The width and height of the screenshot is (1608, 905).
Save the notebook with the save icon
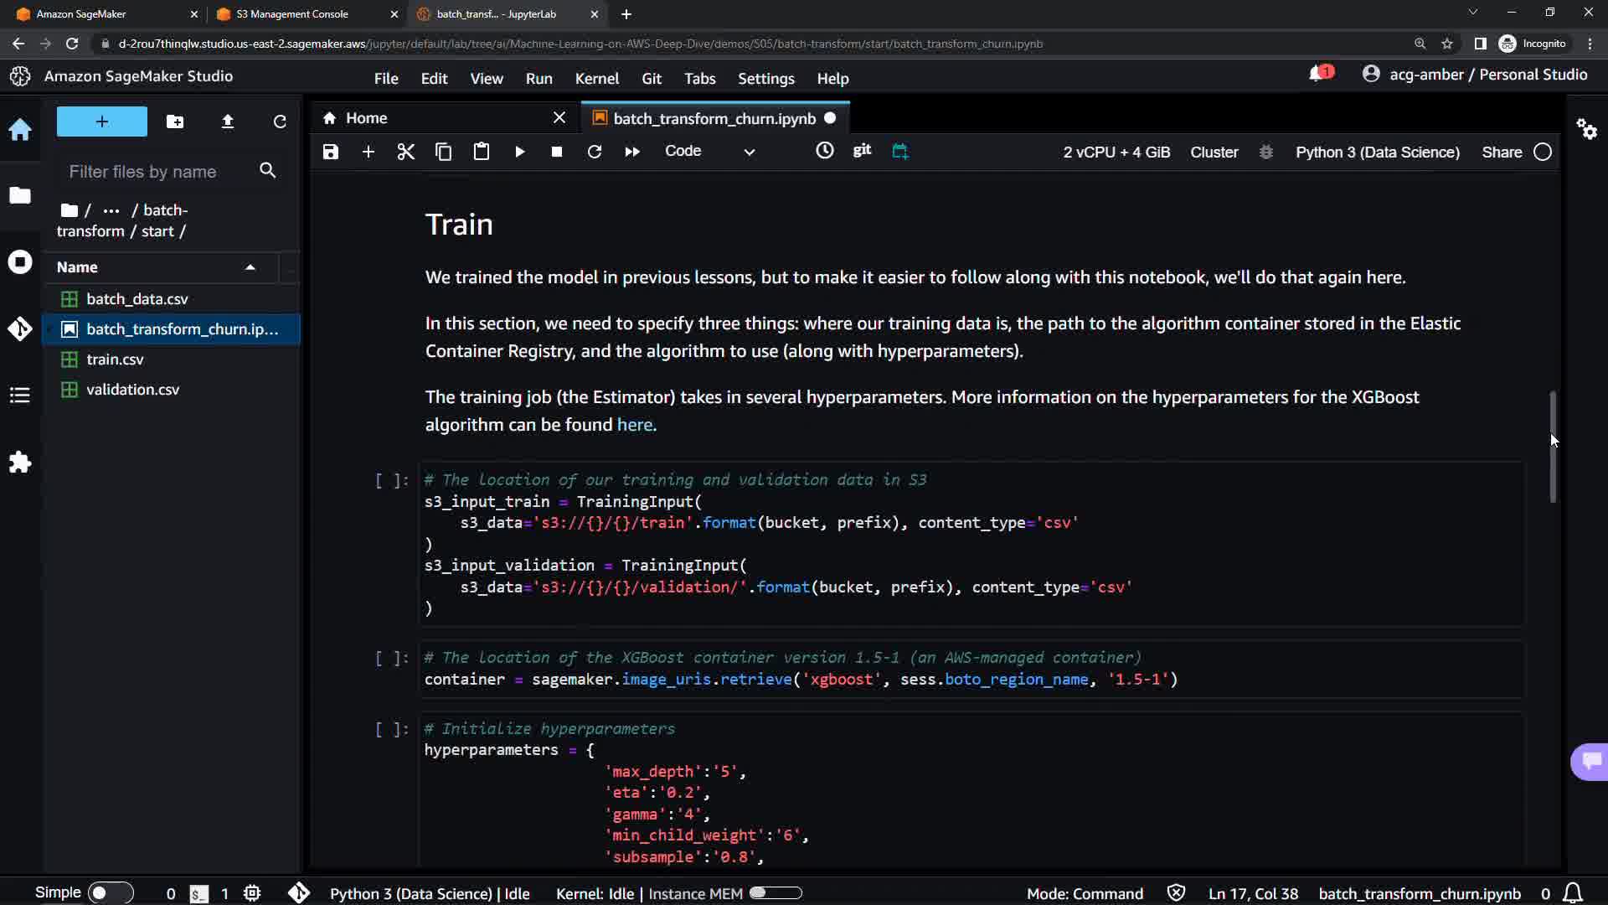331,152
